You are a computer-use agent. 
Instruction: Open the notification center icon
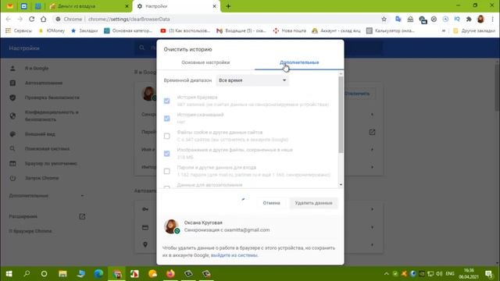click(x=489, y=273)
